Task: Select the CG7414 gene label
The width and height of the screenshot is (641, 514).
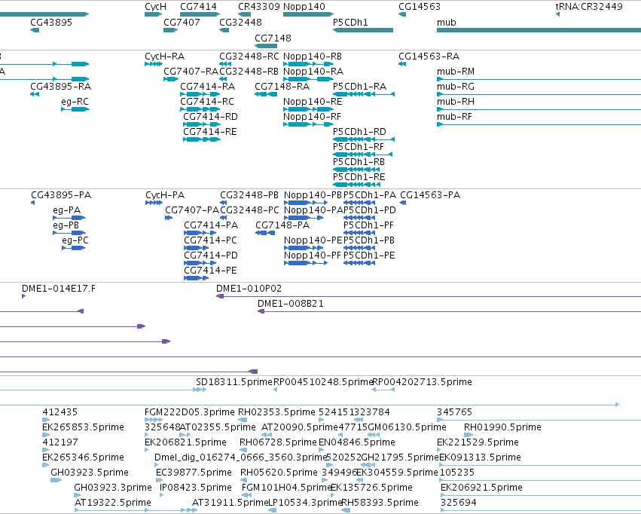Action: click(198, 7)
